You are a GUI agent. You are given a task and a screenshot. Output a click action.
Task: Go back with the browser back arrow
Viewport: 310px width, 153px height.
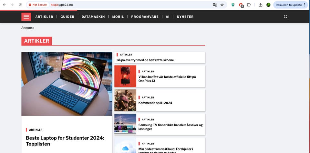click(x=4, y=5)
